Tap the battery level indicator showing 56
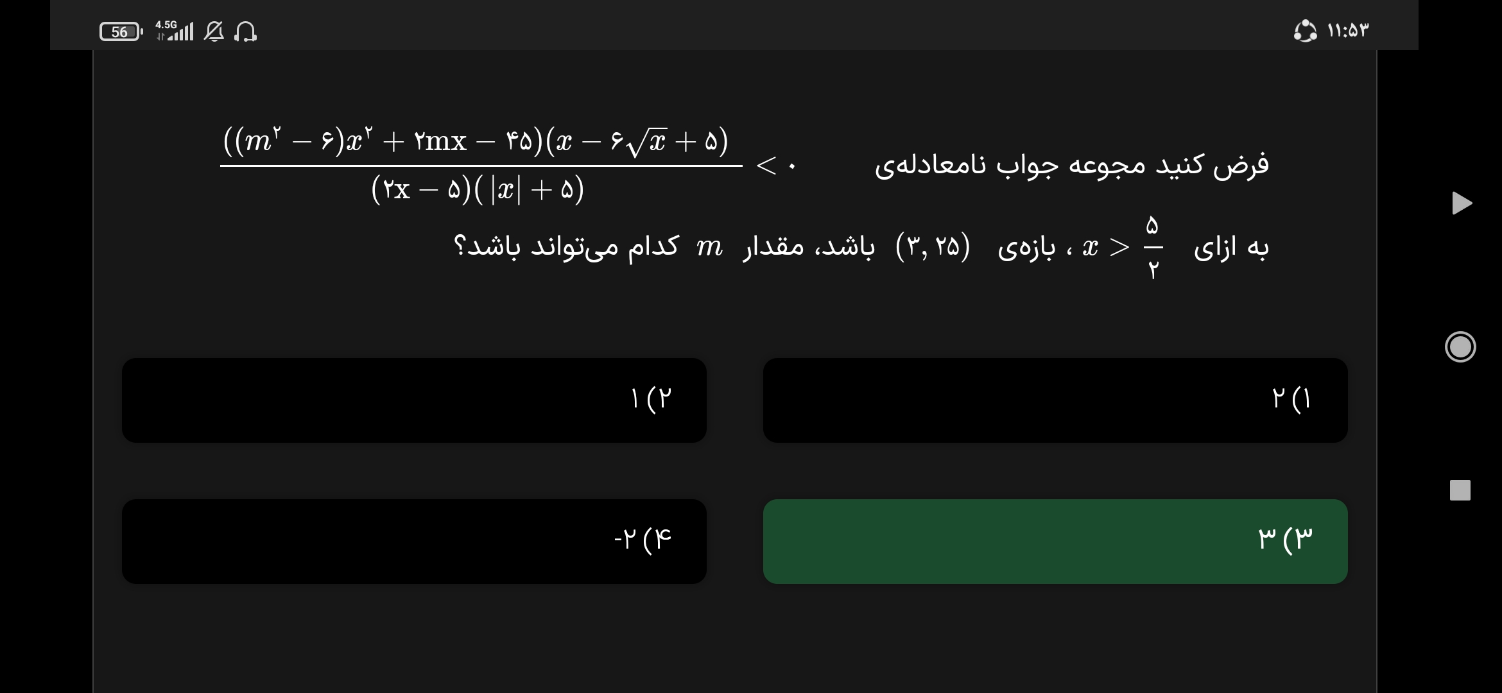 121,31
